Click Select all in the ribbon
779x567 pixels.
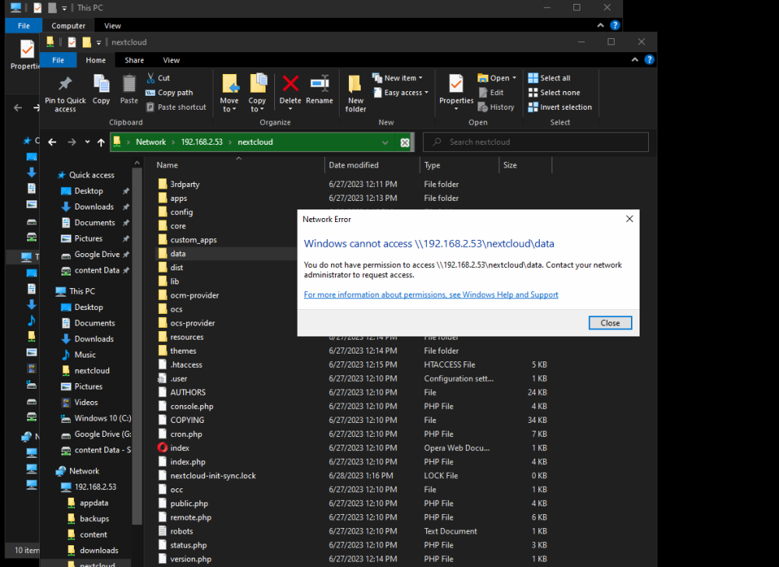coord(549,78)
